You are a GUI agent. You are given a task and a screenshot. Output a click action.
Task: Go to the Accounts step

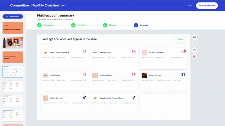(x=48, y=25)
